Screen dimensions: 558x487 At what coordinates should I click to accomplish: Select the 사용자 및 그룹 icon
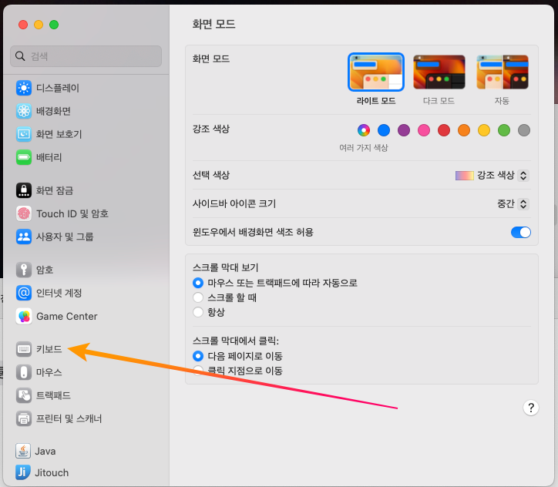coord(24,237)
